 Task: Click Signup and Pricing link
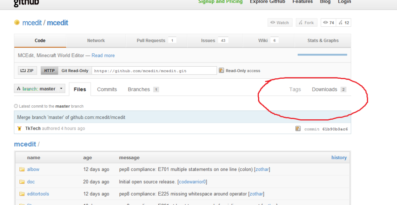[220, 2]
